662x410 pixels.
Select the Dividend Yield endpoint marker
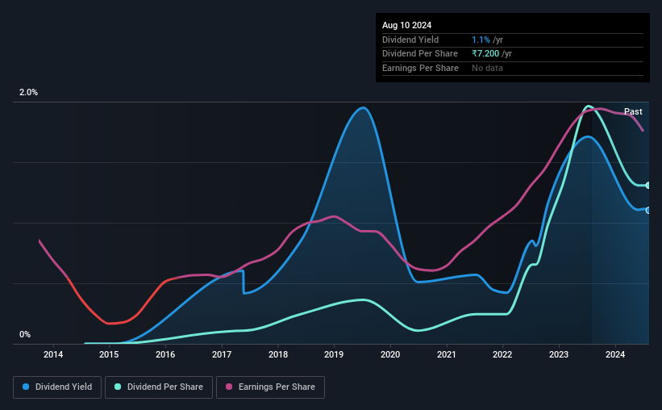pos(648,210)
